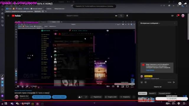Screen dimensions: 189x106
Task: Open the Create video camera icon
Action: (x=172, y=16)
